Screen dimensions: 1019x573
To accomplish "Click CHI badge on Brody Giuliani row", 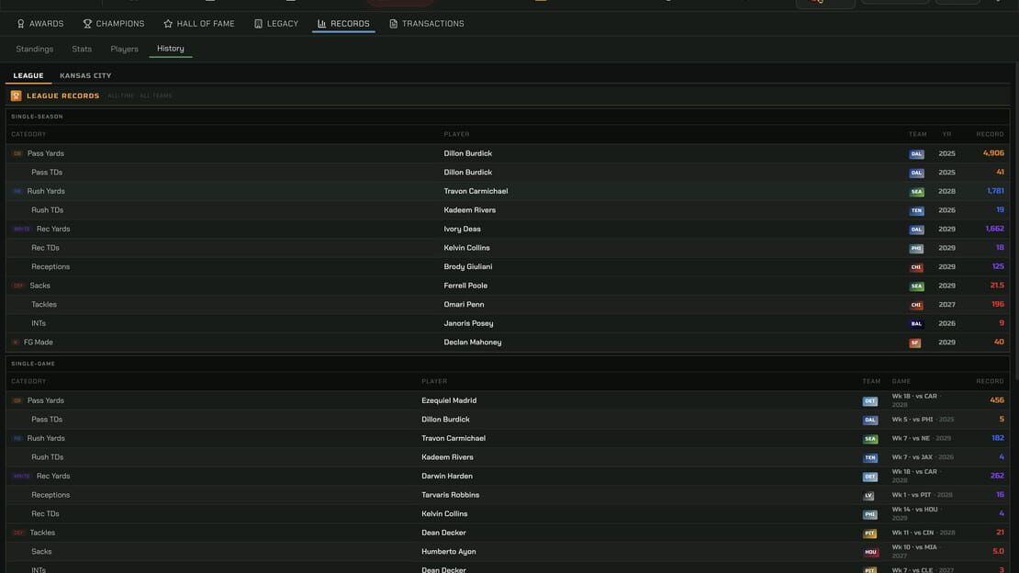I will coord(916,267).
